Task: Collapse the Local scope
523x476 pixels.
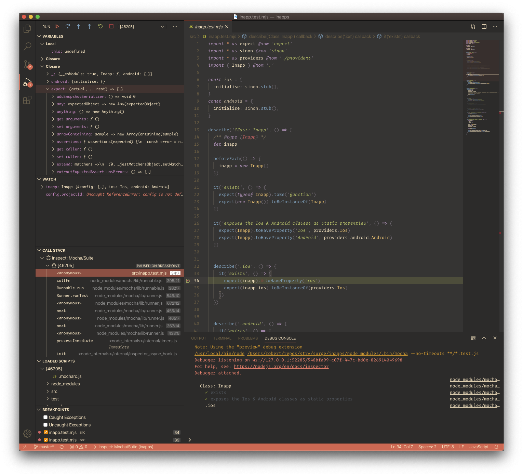Action: tap(110, 44)
